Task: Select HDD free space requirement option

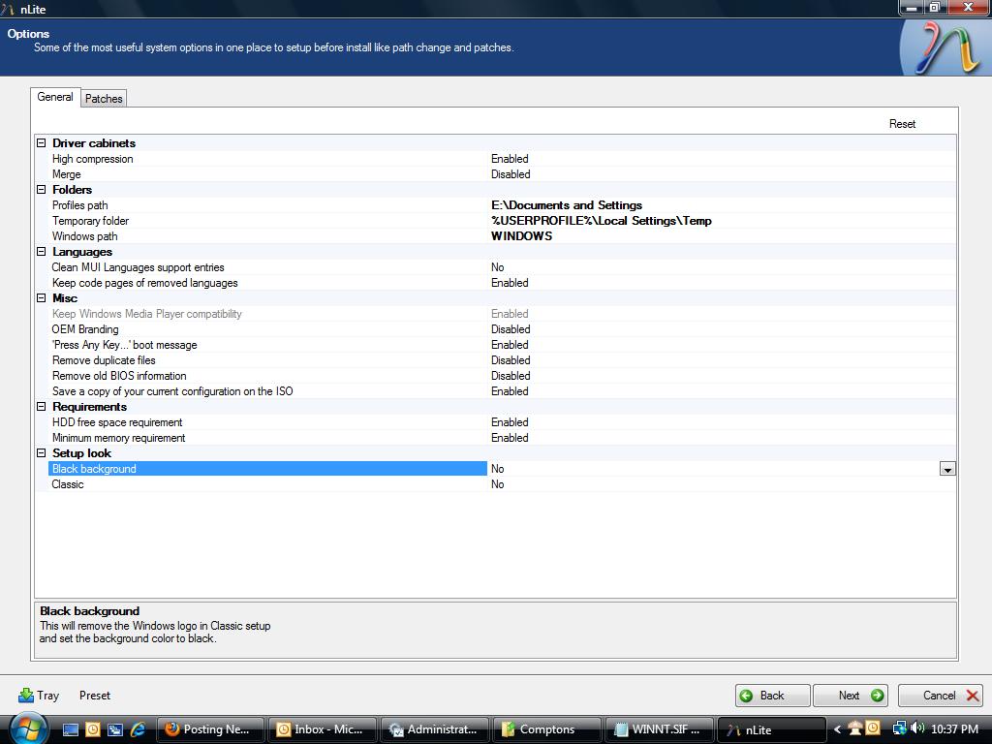Action: 503,422
